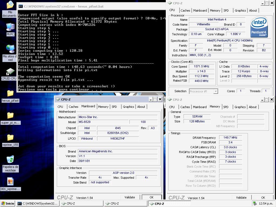Click the system tray network icon
276x207 pixels.
click(x=255, y=203)
